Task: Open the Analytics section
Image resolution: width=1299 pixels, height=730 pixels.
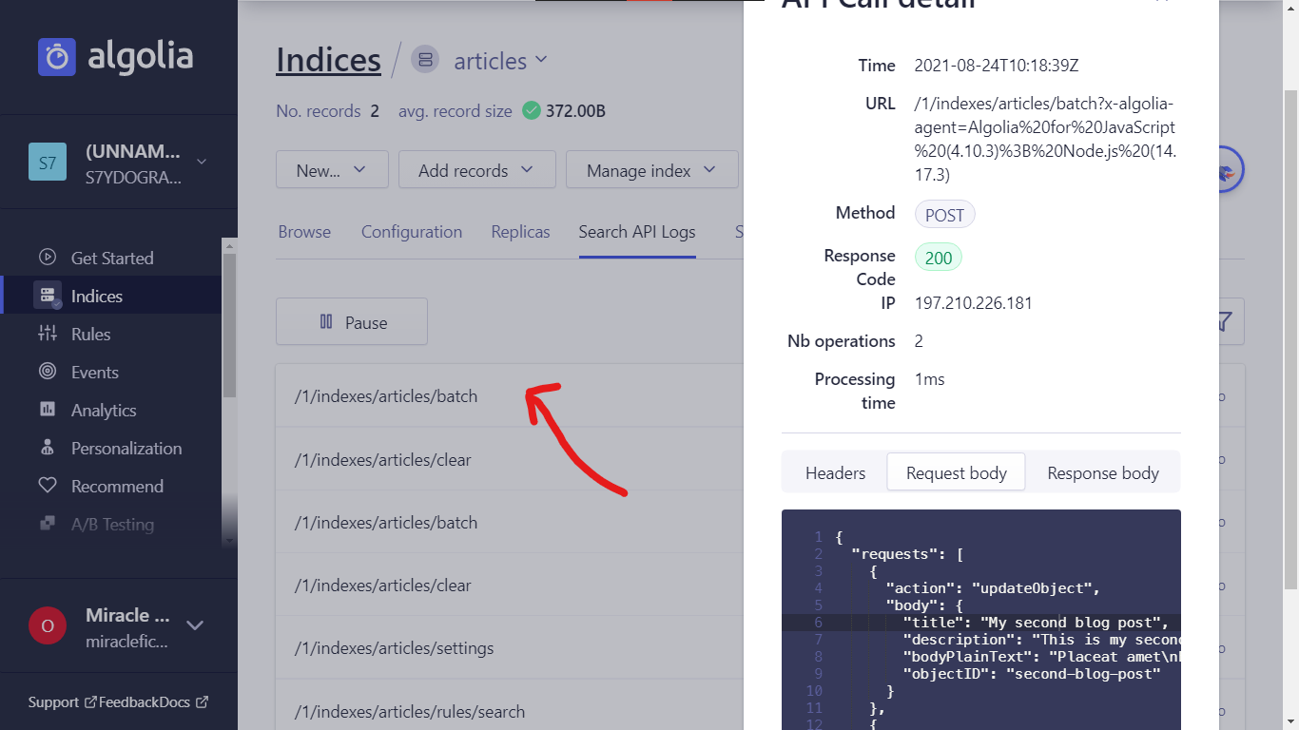Action: pos(106,410)
